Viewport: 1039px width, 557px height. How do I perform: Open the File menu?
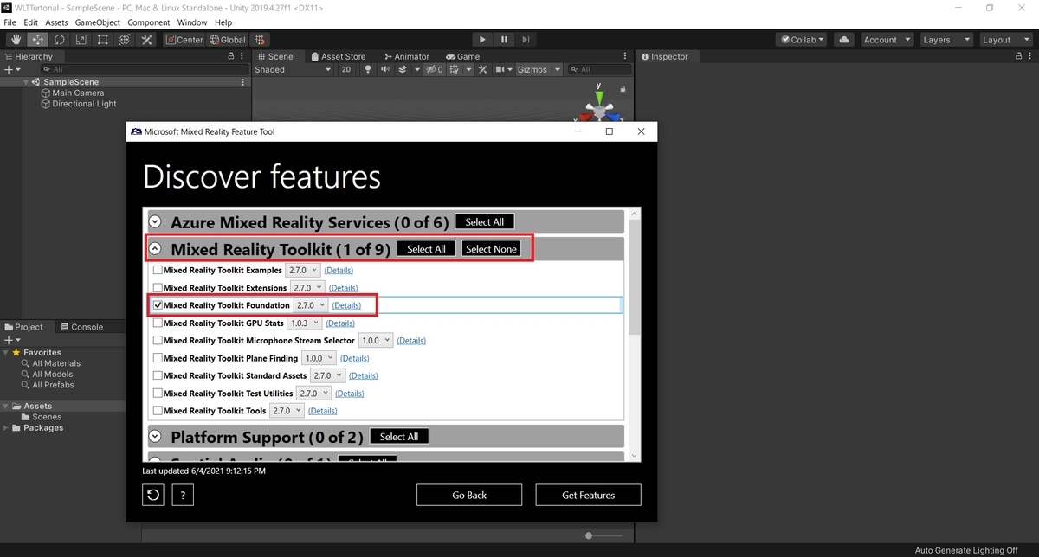point(10,22)
